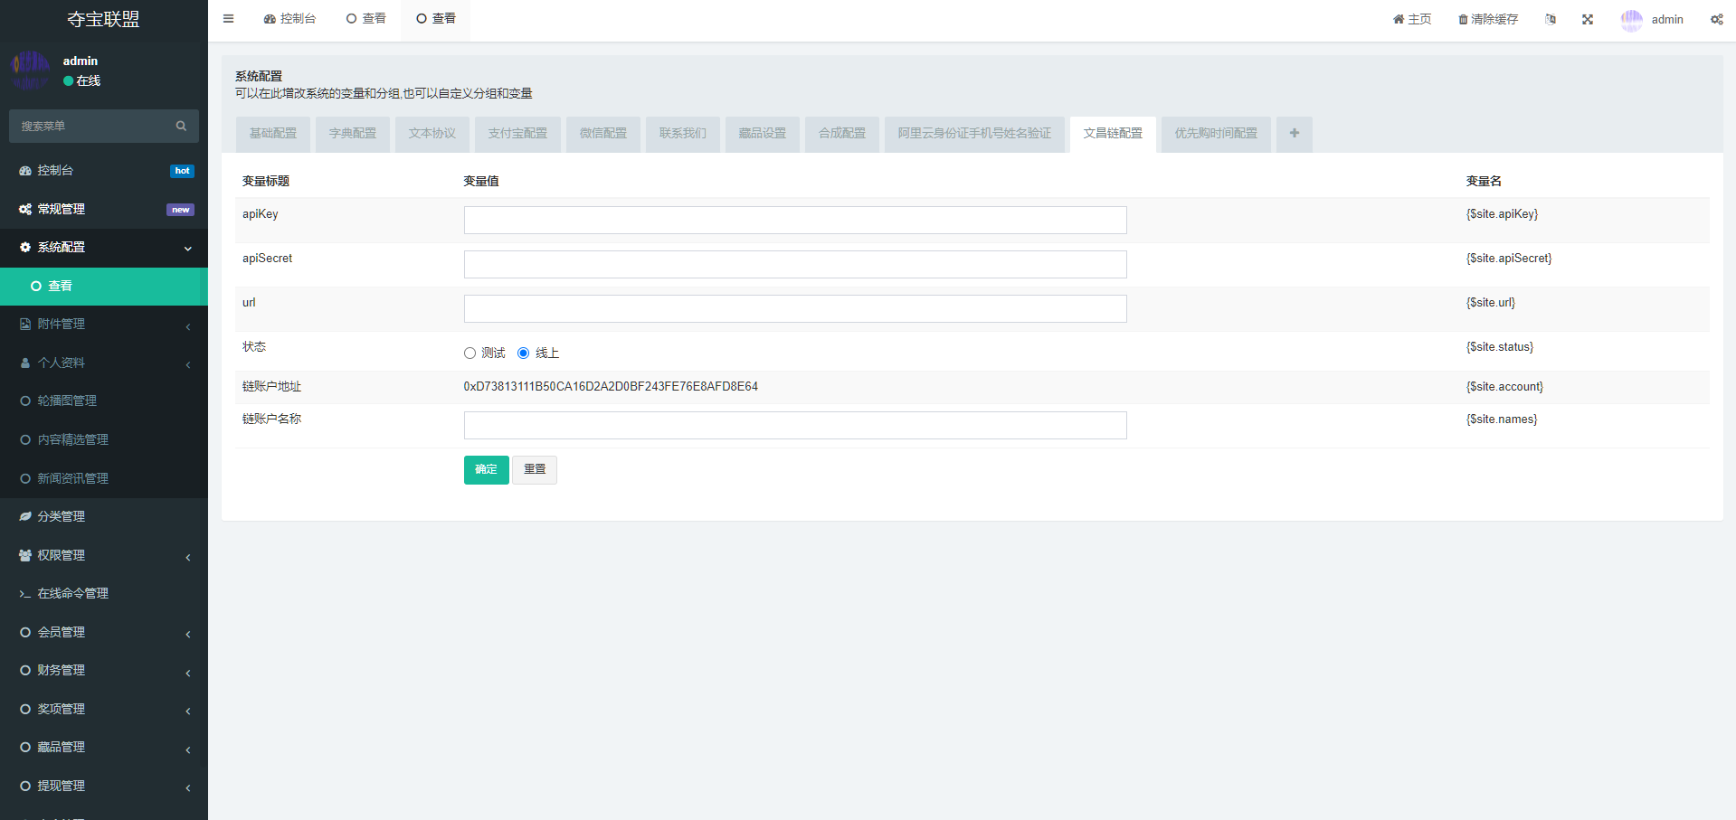This screenshot has width=1736, height=820.
Task: Select the 线上 status radio button
Action: click(523, 353)
